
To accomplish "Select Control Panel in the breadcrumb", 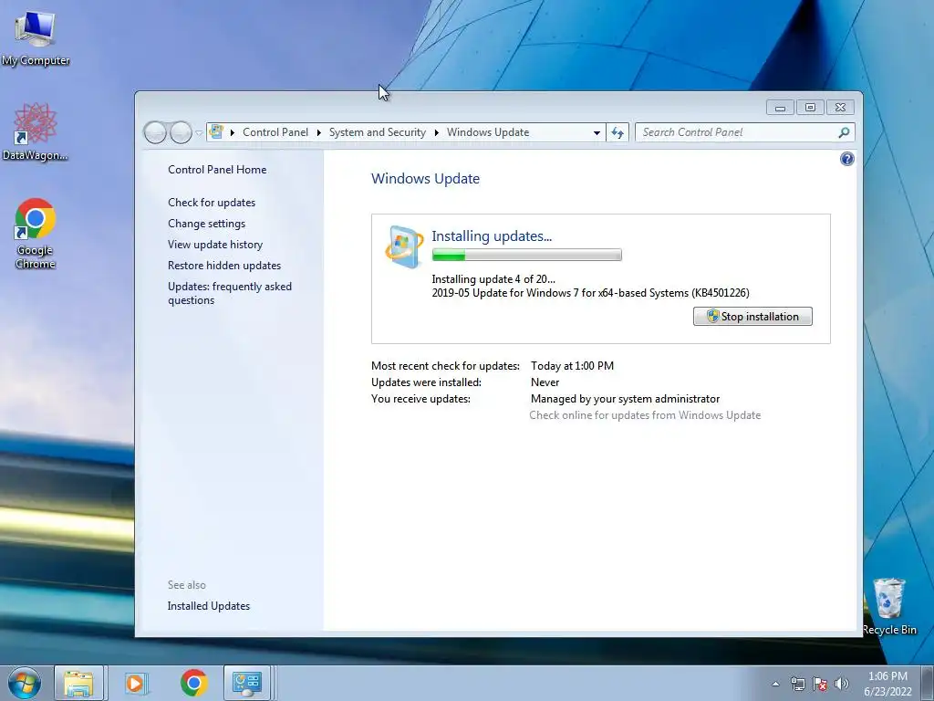I will (275, 132).
